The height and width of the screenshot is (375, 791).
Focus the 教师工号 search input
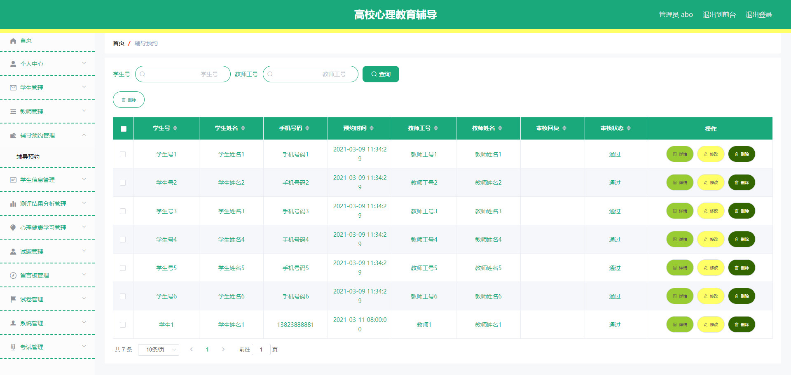311,74
